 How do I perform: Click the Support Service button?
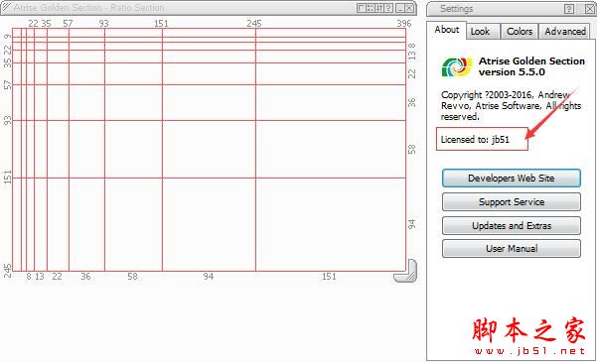(x=512, y=202)
